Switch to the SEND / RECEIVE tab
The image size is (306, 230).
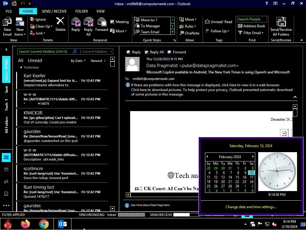point(54,11)
